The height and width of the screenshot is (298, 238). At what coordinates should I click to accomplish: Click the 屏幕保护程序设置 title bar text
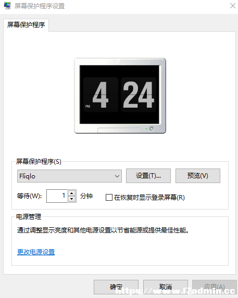click(40, 6)
